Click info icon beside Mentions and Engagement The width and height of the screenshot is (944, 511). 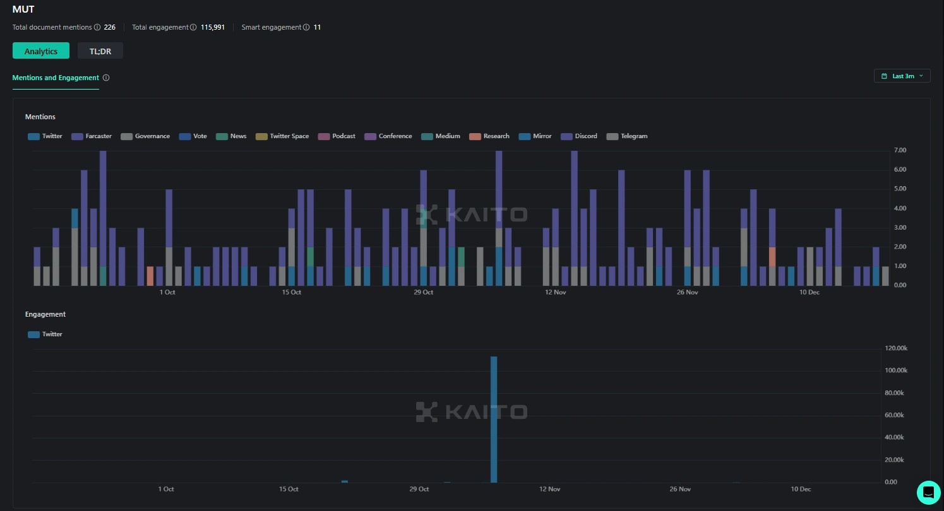tap(106, 78)
